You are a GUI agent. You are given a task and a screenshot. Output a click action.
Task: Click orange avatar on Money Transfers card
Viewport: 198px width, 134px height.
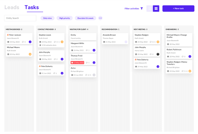click(x=190, y=71)
